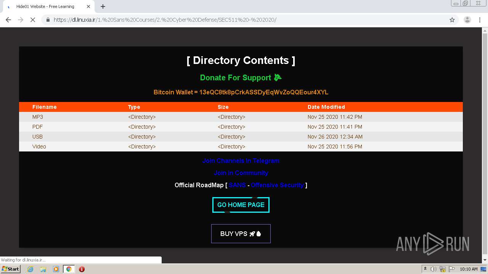The width and height of the screenshot is (488, 274).
Task: Open Windows Explorer folder icon in taskbar
Action: coord(43,269)
